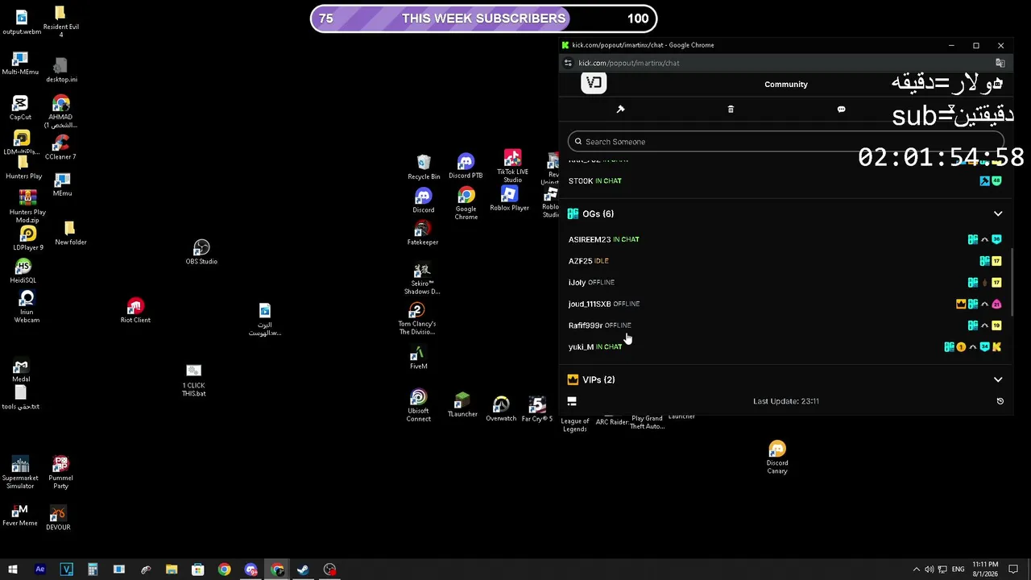Open CCleaner 7 desktop shortcut
The width and height of the screenshot is (1031, 580).
pyautogui.click(x=60, y=148)
